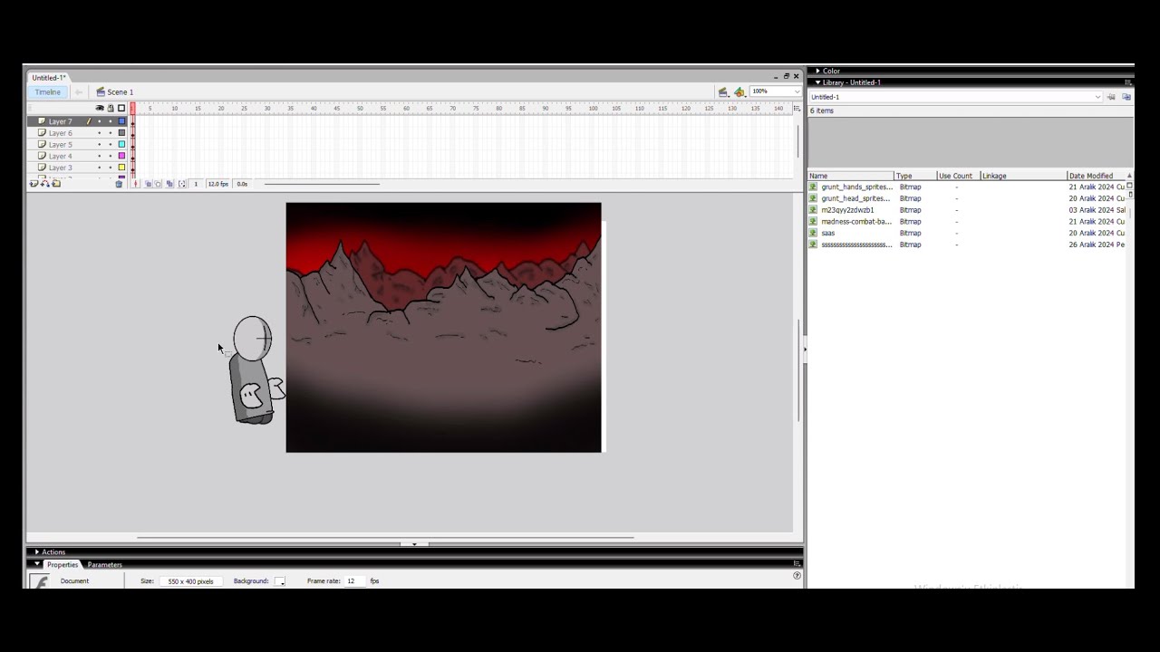Click the back arrow beside Scene 1
Viewport: 1160px width, 652px height.
pos(79,91)
